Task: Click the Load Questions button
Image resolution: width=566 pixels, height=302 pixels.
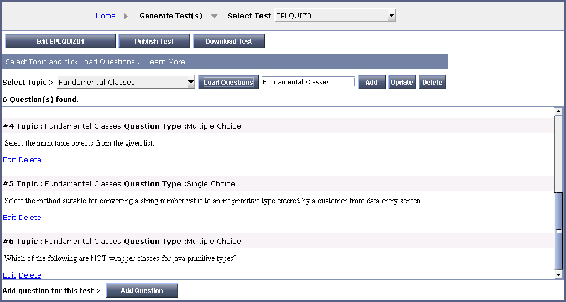Action: click(x=229, y=82)
